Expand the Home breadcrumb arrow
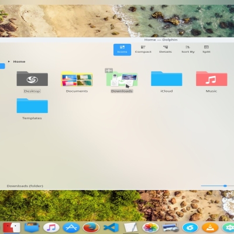Viewport: 234px width, 234px height. (x=9, y=61)
